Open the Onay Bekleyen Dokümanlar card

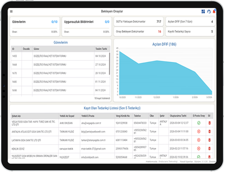click(139, 31)
